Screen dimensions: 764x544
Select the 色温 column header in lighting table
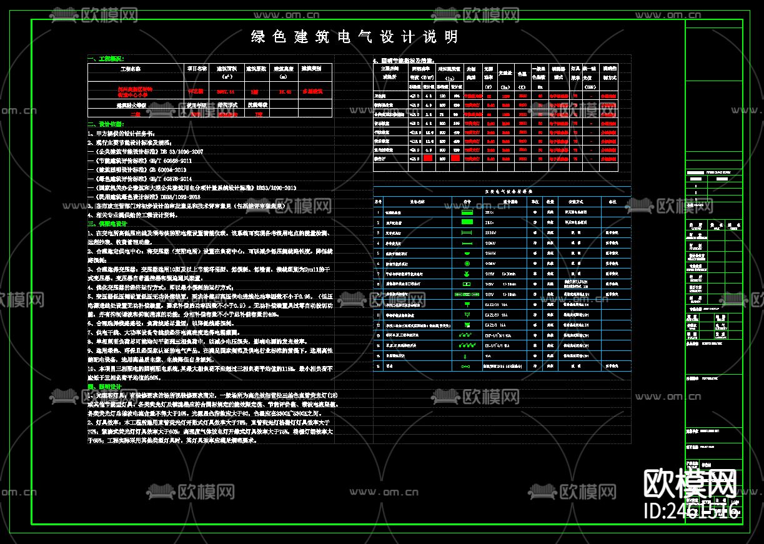tap(522, 73)
